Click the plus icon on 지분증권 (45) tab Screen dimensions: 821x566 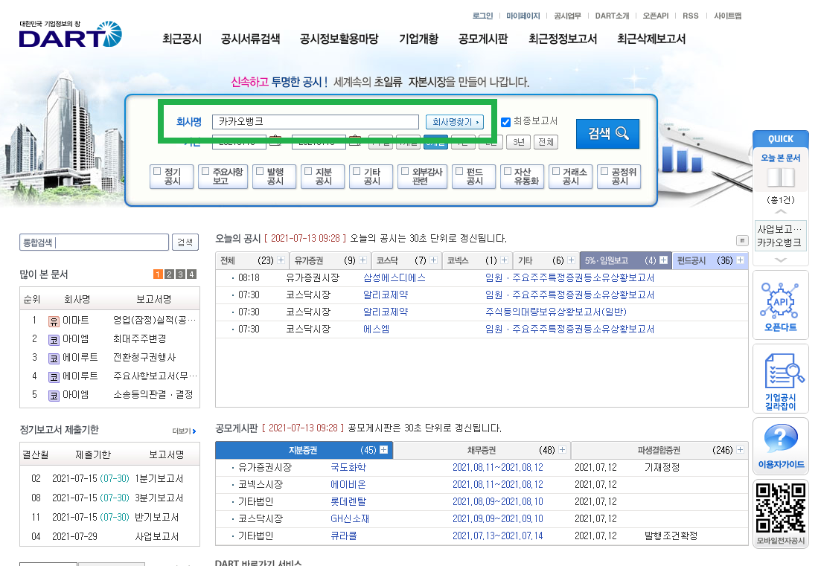click(x=384, y=449)
